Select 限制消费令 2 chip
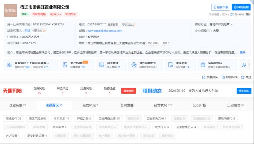This screenshot has width=254, height=144. 226,119
